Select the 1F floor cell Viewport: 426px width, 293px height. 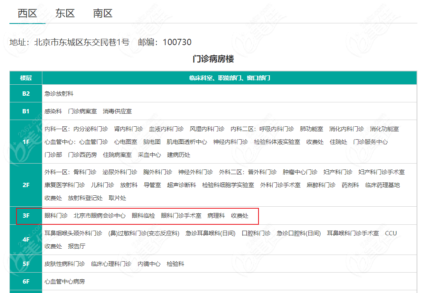(26, 142)
